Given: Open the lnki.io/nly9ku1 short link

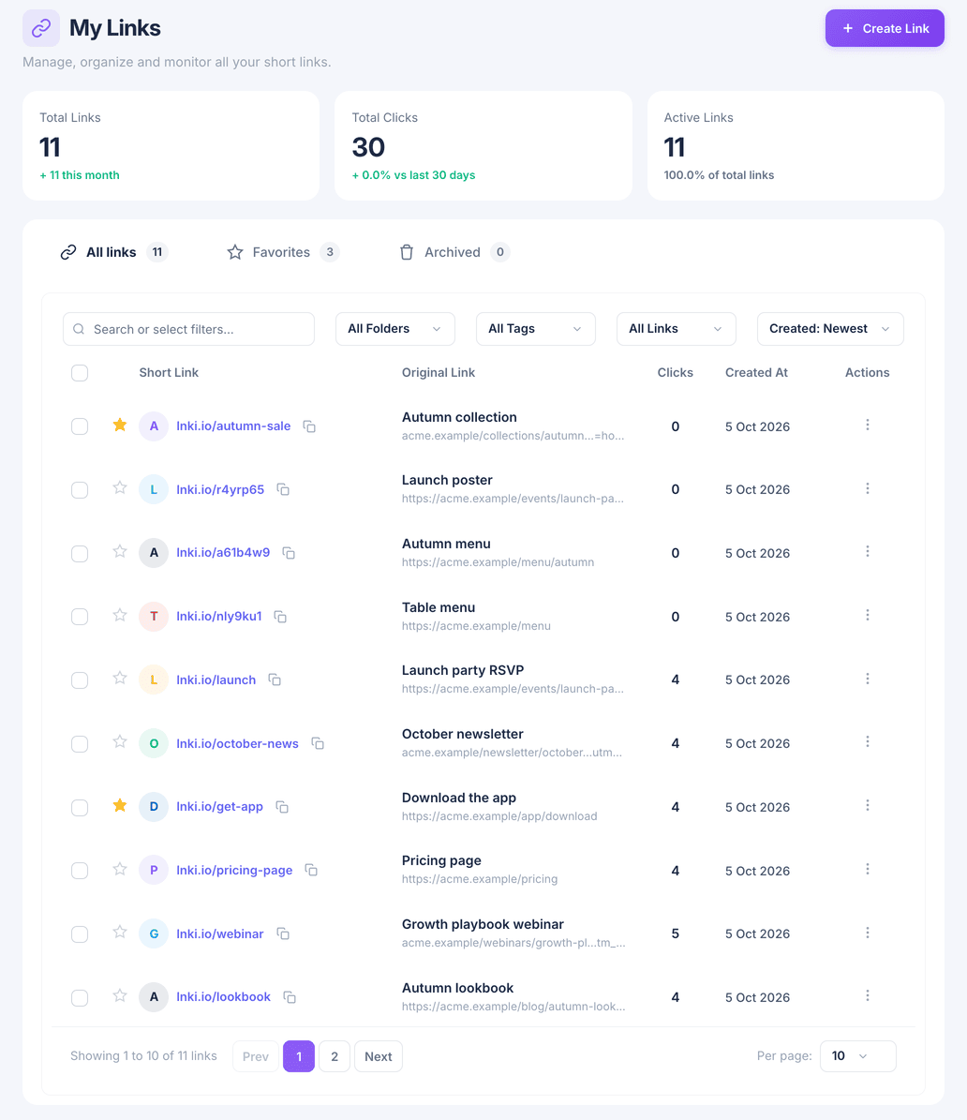Looking at the screenshot, I should point(219,617).
